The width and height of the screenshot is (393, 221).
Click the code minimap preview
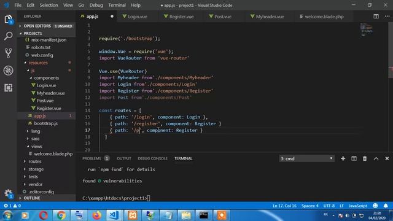(367, 29)
